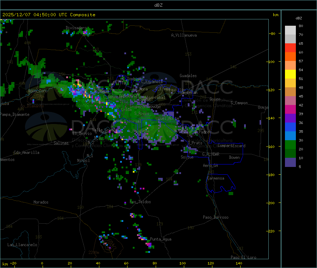Click the Pampa_Diamante label

tap(14, 114)
